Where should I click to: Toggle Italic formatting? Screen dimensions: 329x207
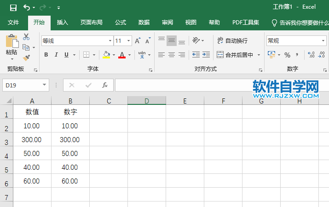pyautogui.click(x=56, y=55)
